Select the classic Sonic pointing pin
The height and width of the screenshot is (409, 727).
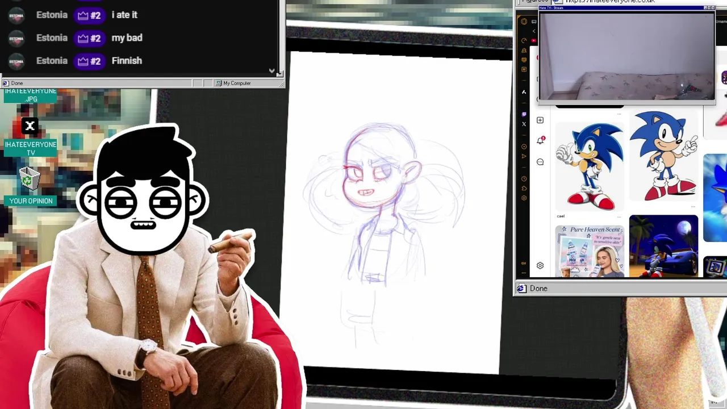click(x=664, y=156)
